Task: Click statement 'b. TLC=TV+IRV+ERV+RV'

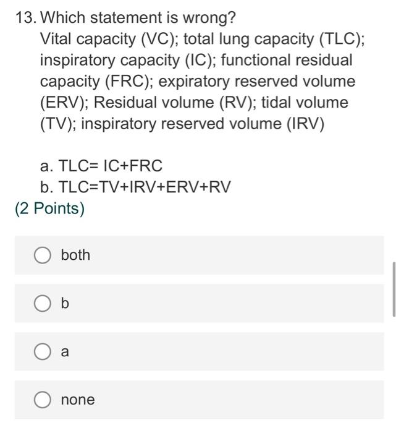Action: click(135, 187)
